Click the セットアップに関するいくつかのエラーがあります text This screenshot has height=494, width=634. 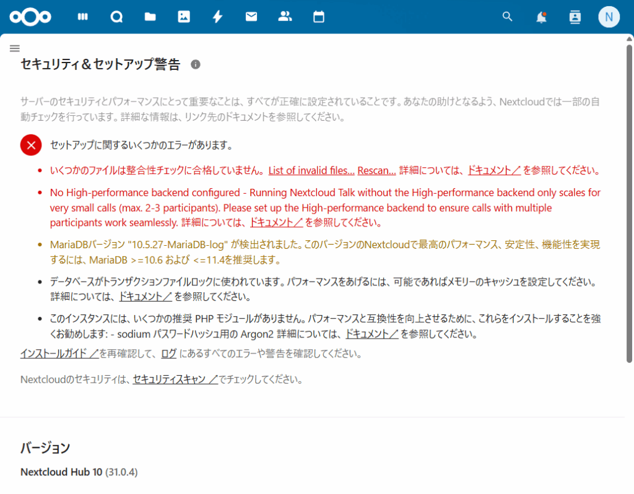point(141,145)
